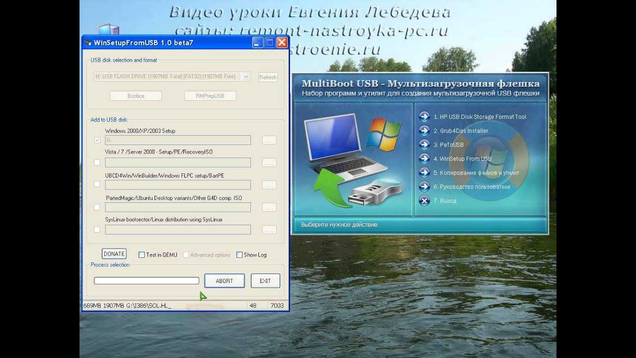Click the arrow icon beside Копирование файлов и утилит
This screenshot has width=636, height=358.
click(424, 173)
